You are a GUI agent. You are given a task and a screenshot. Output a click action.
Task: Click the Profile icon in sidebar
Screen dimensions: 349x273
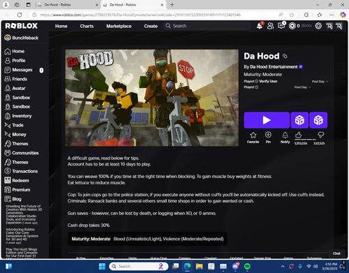coord(8,61)
